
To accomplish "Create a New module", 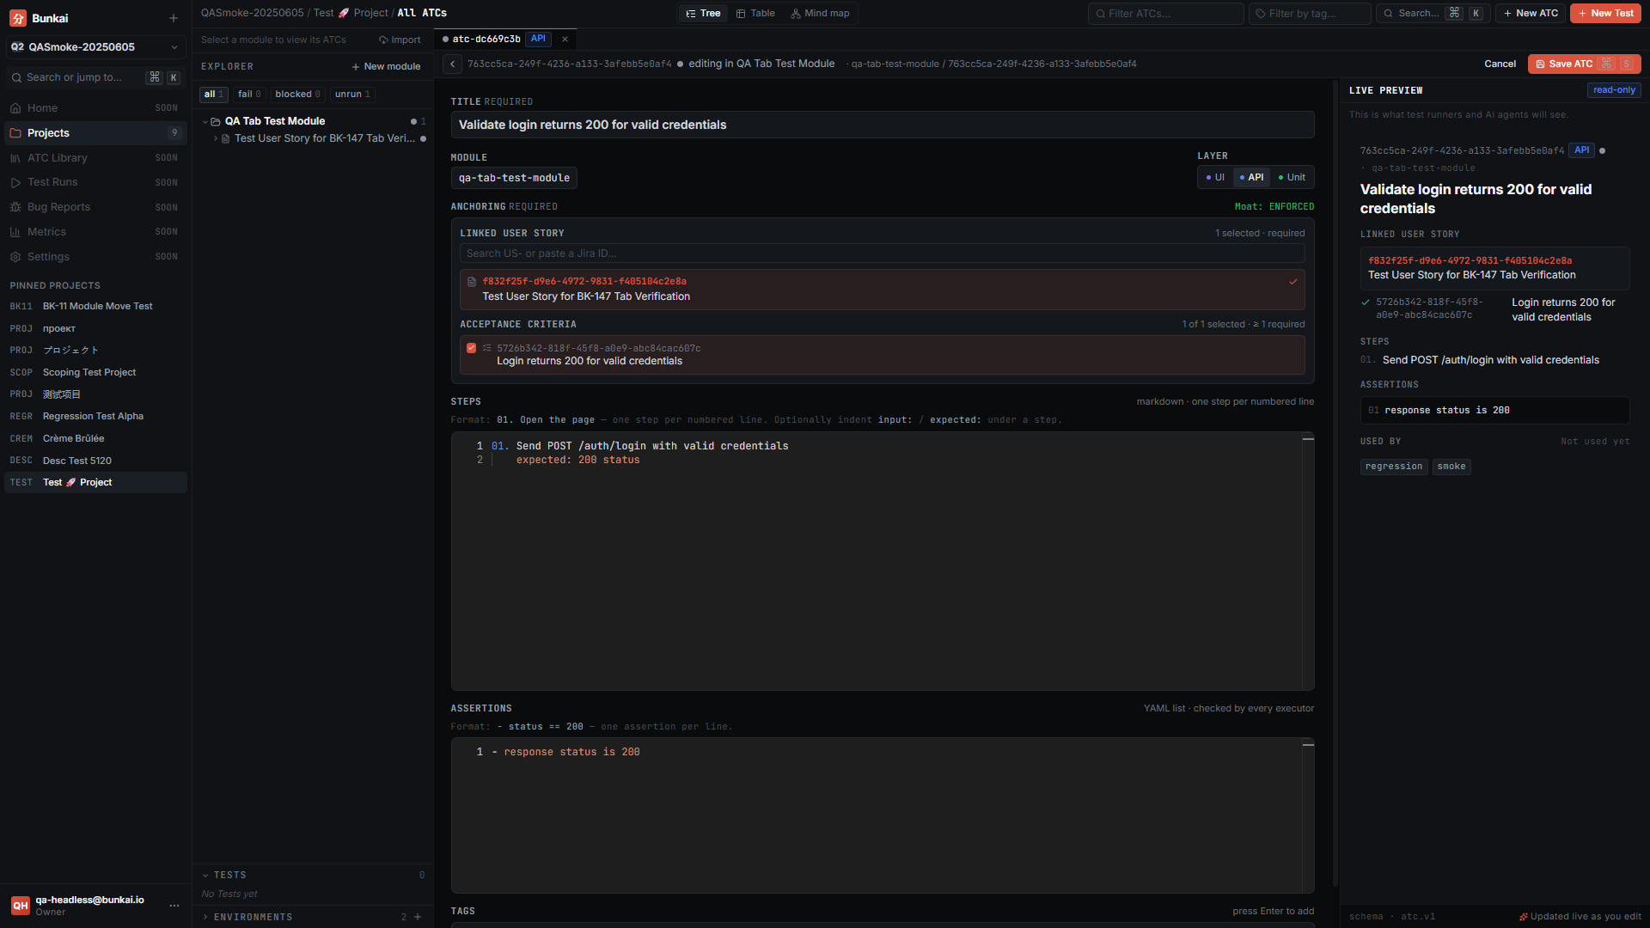I will pyautogui.click(x=386, y=67).
